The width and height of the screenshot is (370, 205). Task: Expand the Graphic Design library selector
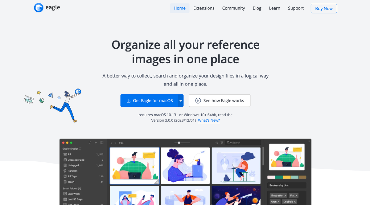72,149
